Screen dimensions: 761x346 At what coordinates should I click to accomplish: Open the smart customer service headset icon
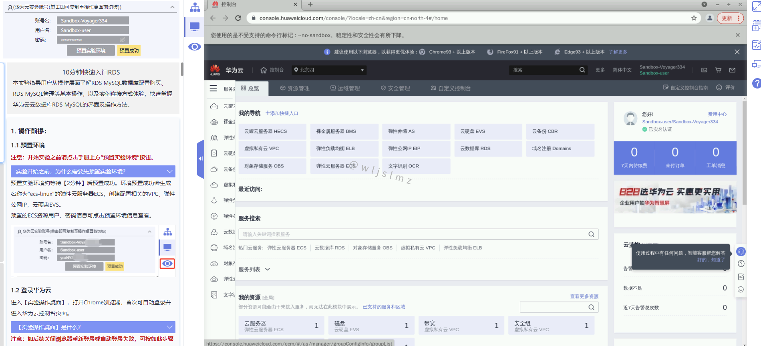741,251
